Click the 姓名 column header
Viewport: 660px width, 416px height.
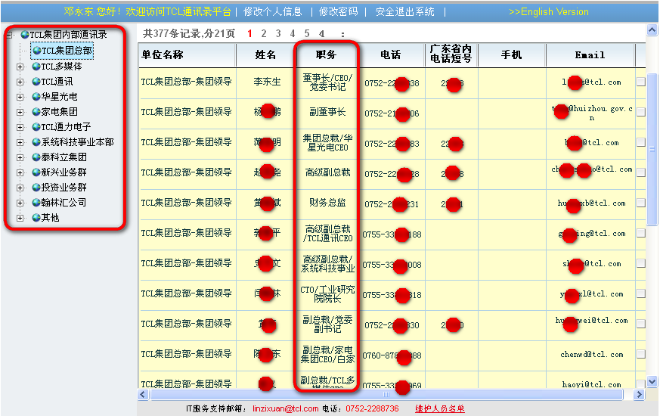[x=265, y=54]
